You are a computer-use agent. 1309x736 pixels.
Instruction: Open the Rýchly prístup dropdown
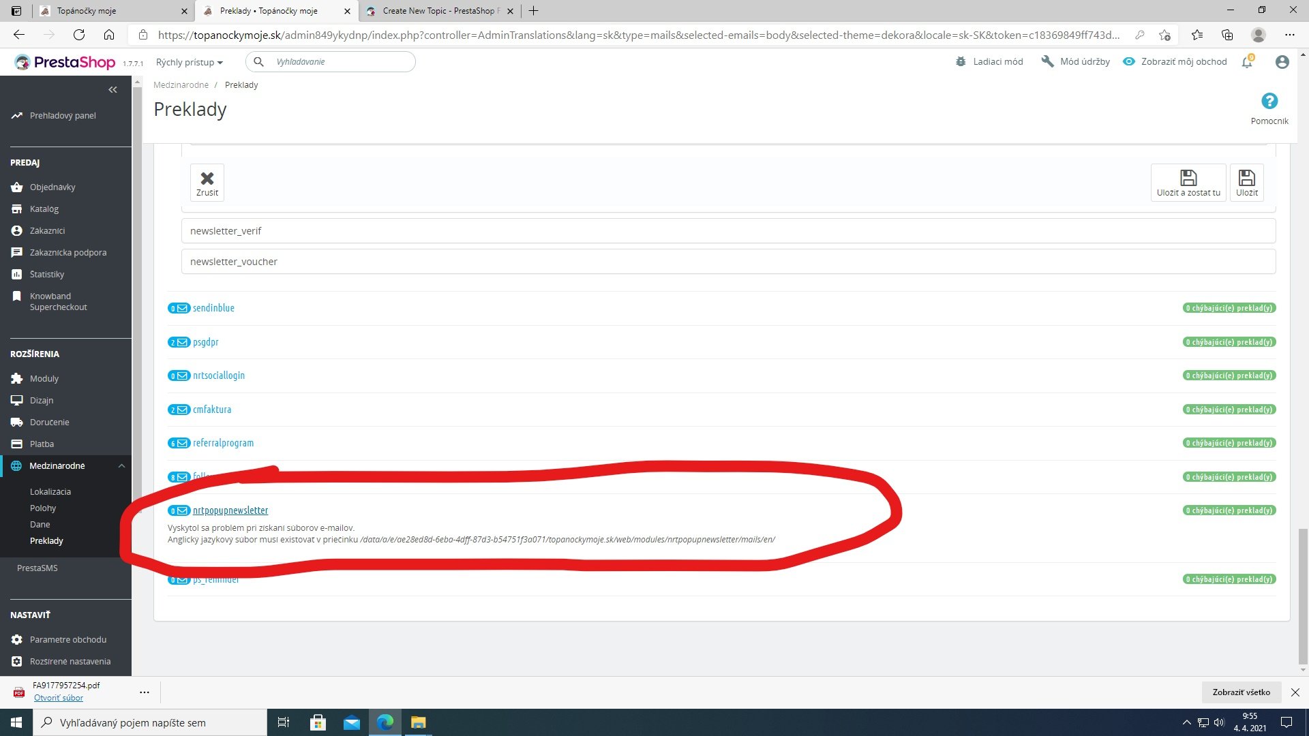189,62
